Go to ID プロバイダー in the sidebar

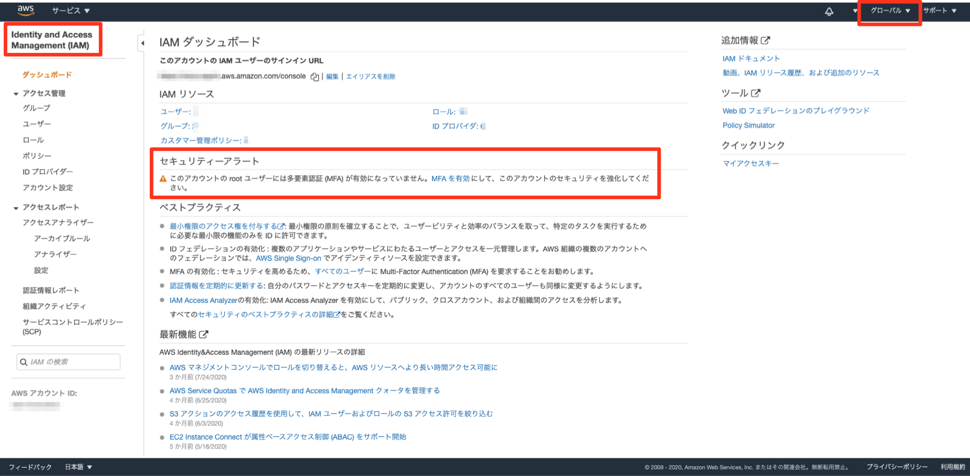pos(48,172)
